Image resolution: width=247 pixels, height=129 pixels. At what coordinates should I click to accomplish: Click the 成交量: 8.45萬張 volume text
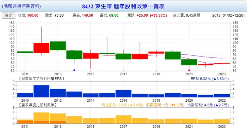click(187, 15)
